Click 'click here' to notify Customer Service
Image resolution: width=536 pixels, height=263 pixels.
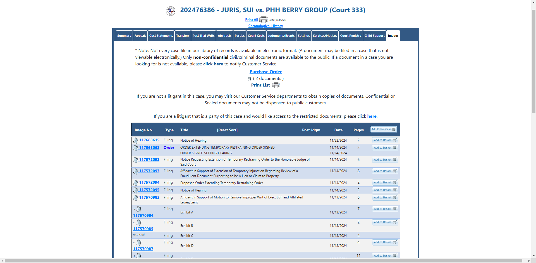point(213,64)
